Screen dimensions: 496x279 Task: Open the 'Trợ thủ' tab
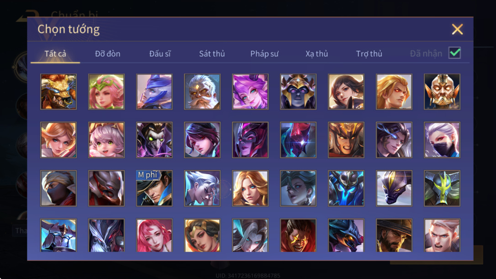369,54
